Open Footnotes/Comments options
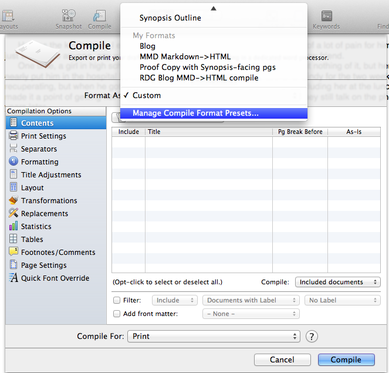This screenshot has width=389, height=373. click(x=56, y=252)
